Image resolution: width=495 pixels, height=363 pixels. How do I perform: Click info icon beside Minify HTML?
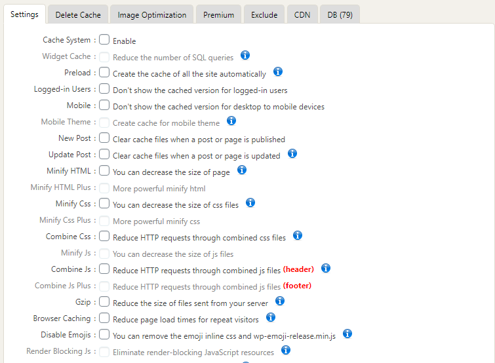click(242, 170)
